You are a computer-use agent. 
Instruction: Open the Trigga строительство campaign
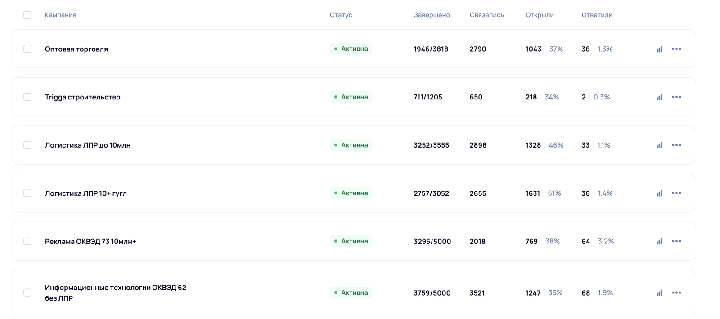(x=83, y=97)
